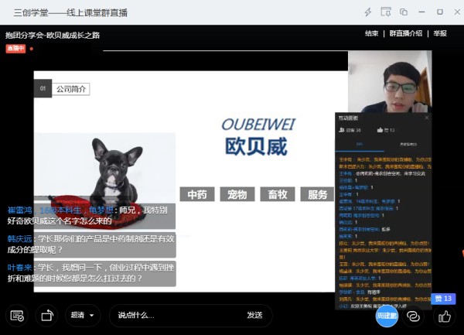The image size is (464, 335).
Task: Click the 01 slide number box
Action: coord(43,88)
